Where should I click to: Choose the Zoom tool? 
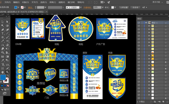pos(7,72)
